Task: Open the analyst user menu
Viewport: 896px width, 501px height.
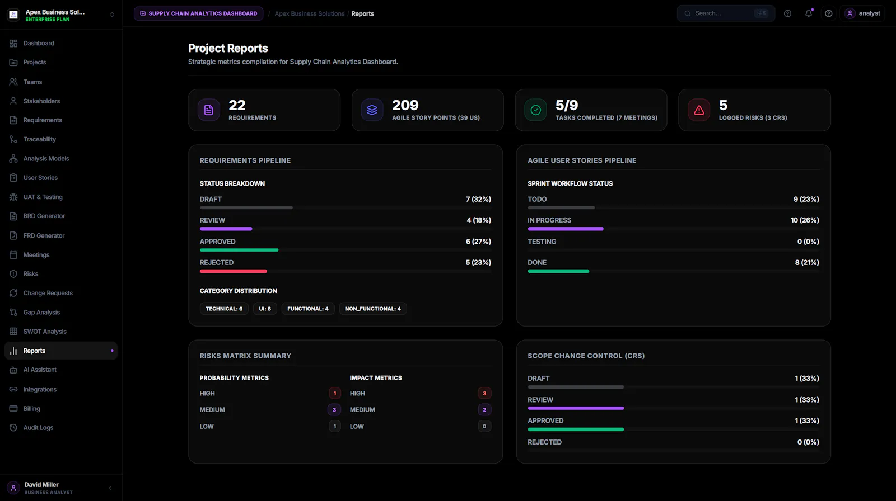Action: click(x=862, y=13)
